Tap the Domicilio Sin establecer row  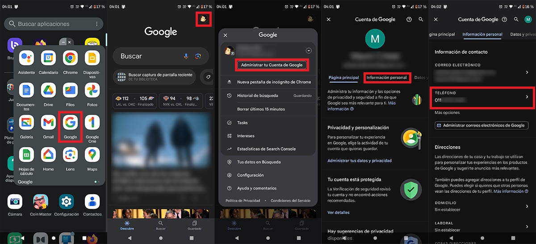(x=482, y=206)
